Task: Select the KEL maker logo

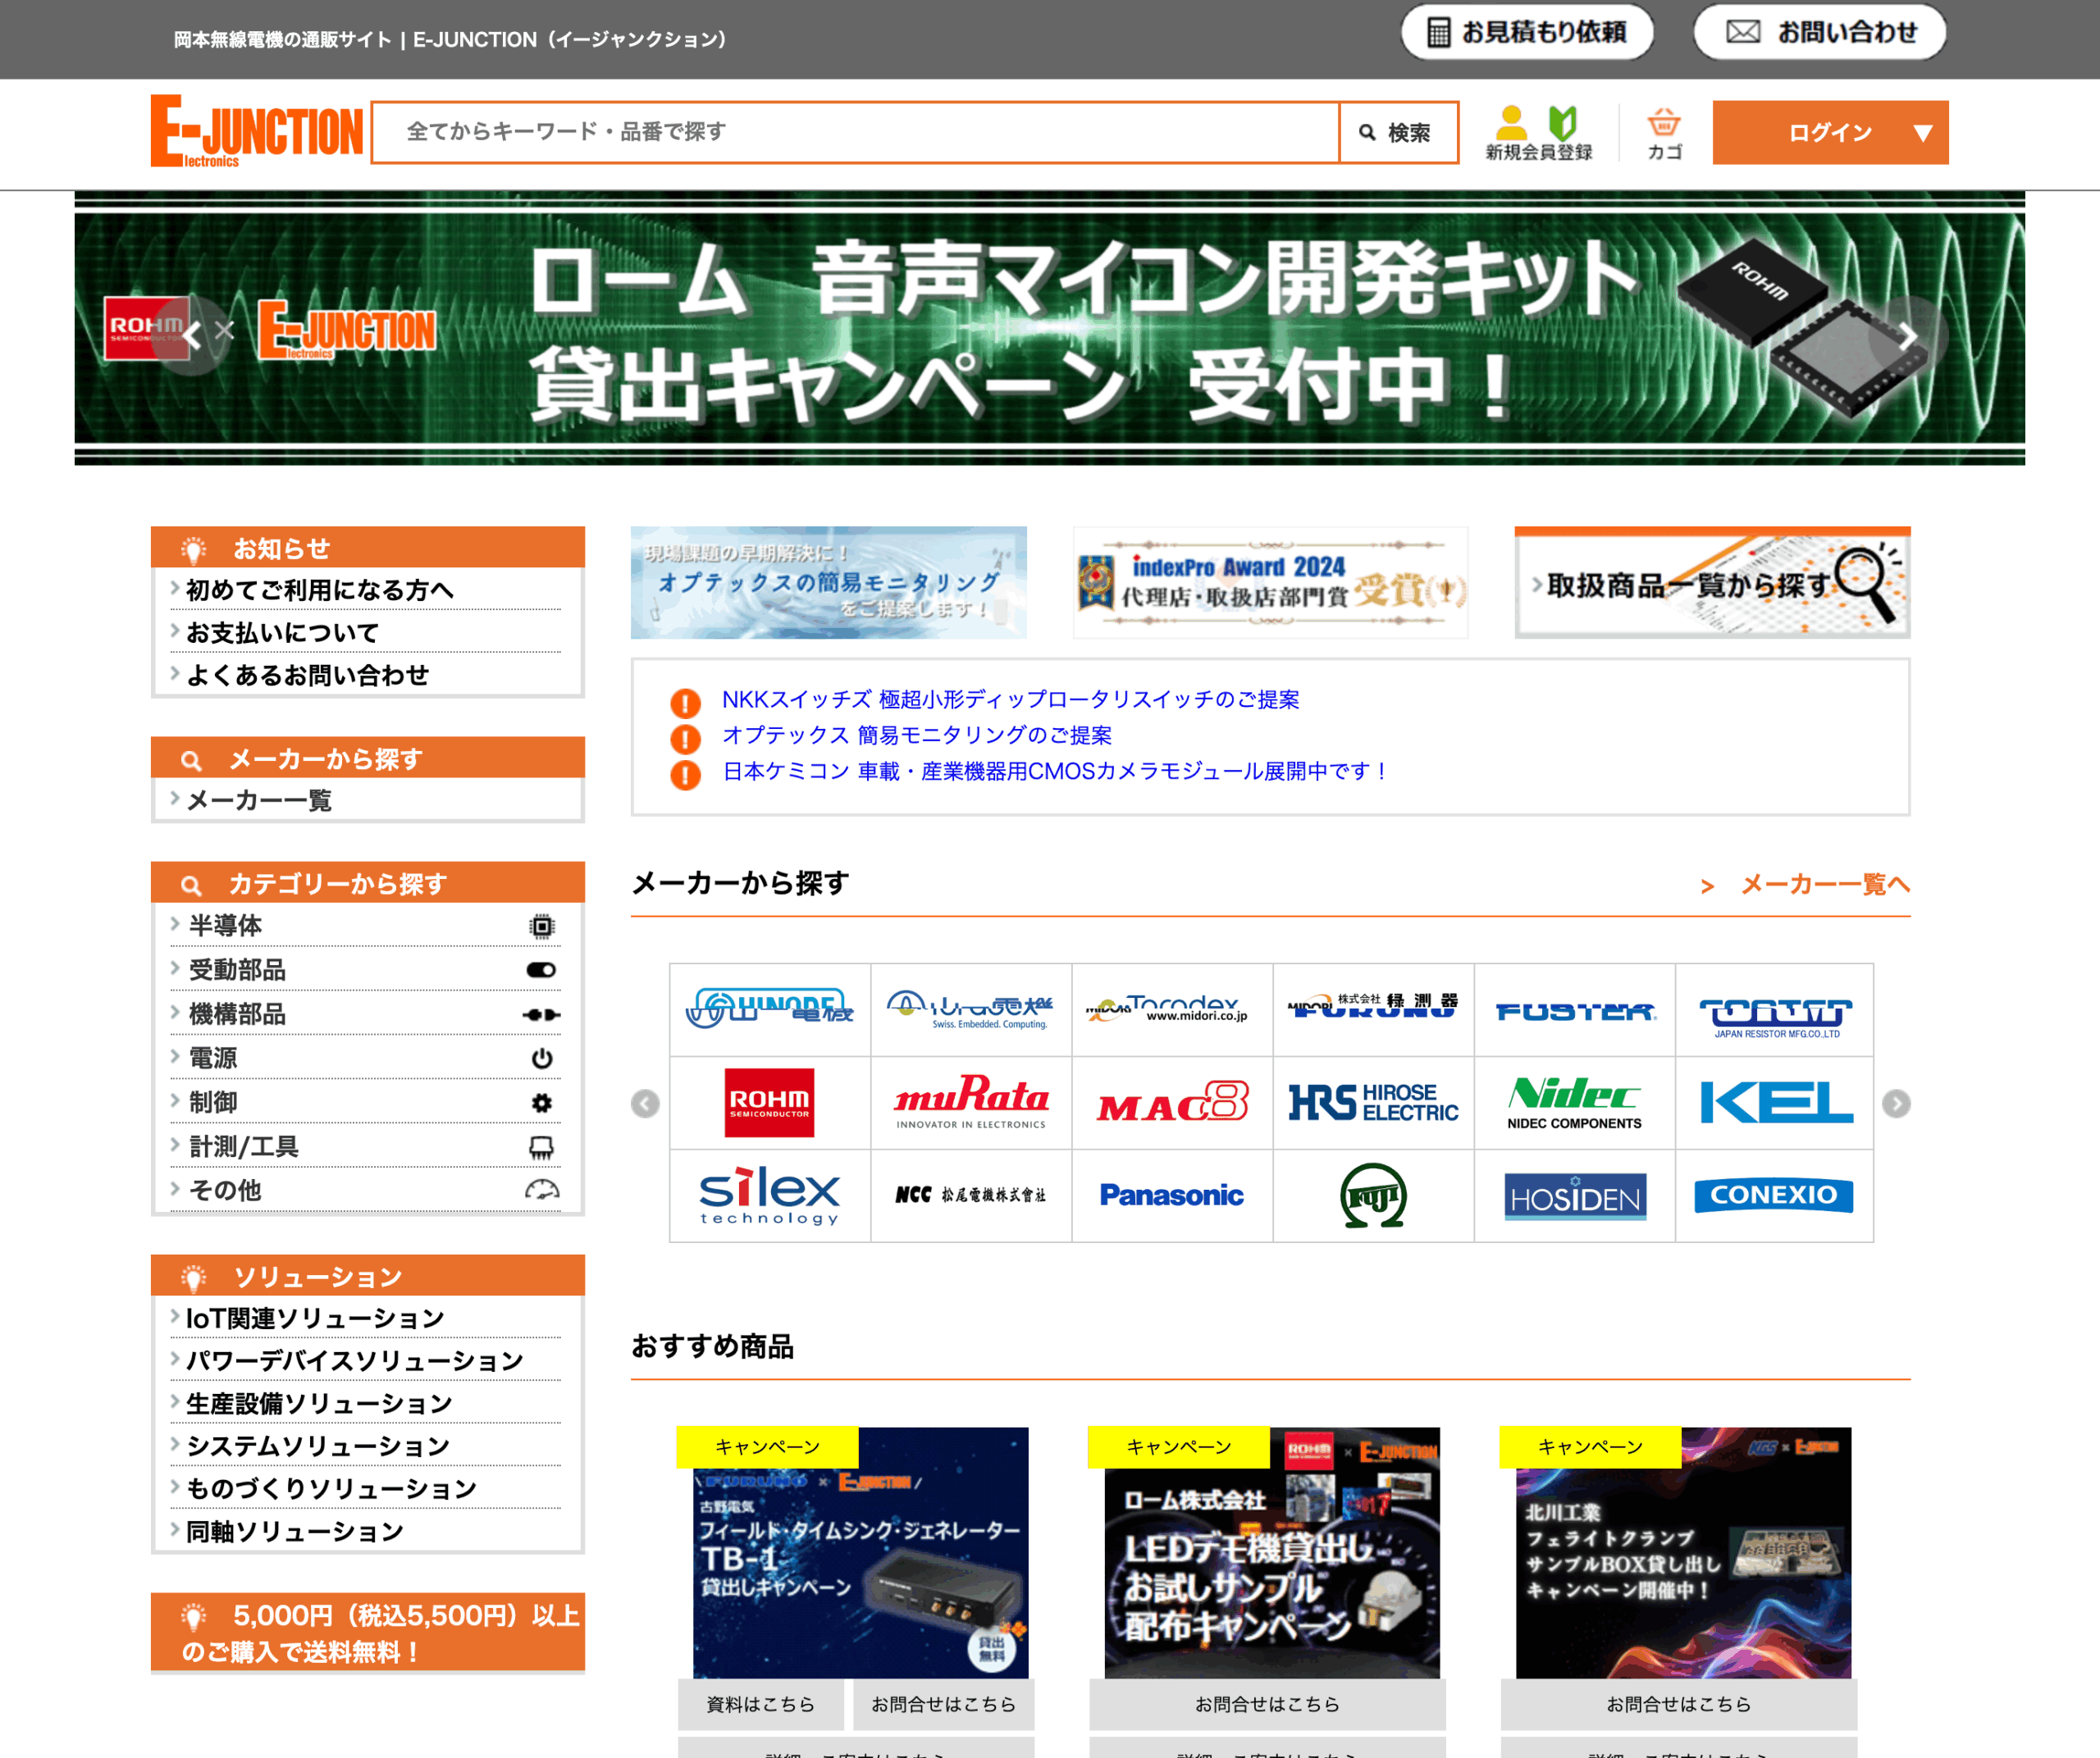Action: pos(1775,1102)
